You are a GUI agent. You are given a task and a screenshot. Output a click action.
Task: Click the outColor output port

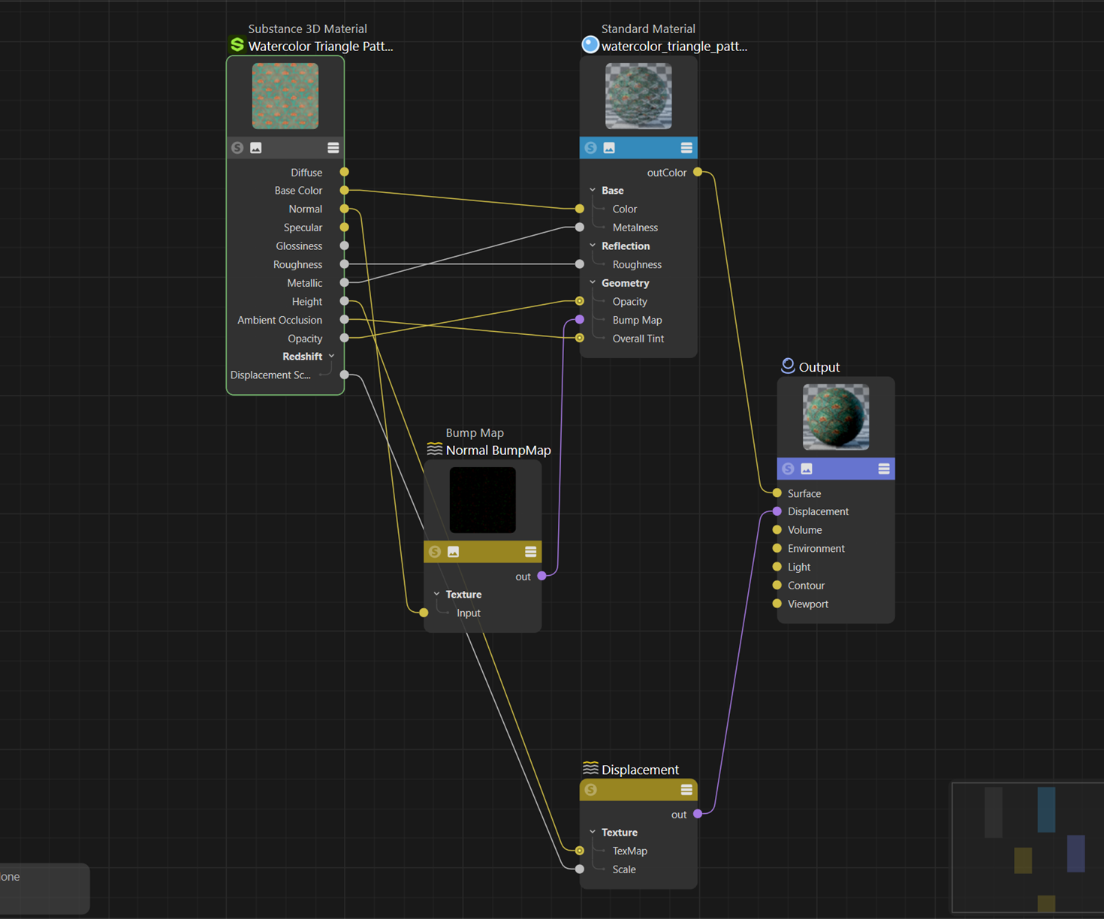698,173
